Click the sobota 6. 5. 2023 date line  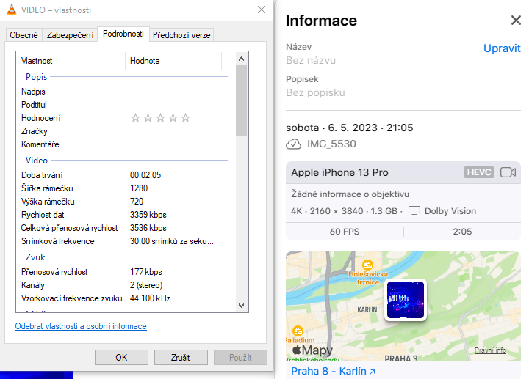pyautogui.click(x=350, y=128)
